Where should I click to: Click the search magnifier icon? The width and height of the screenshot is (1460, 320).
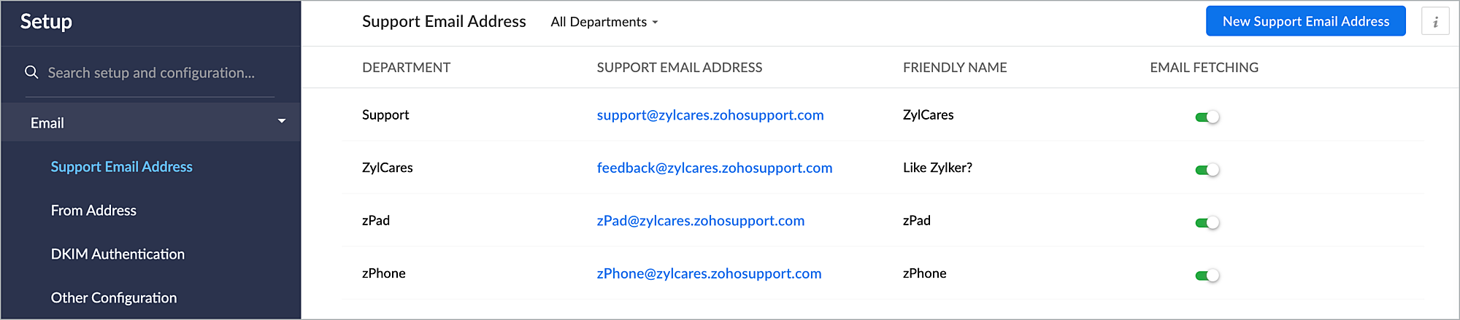click(x=31, y=72)
